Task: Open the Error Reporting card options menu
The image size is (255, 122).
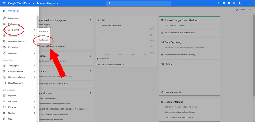Action: [217, 42]
